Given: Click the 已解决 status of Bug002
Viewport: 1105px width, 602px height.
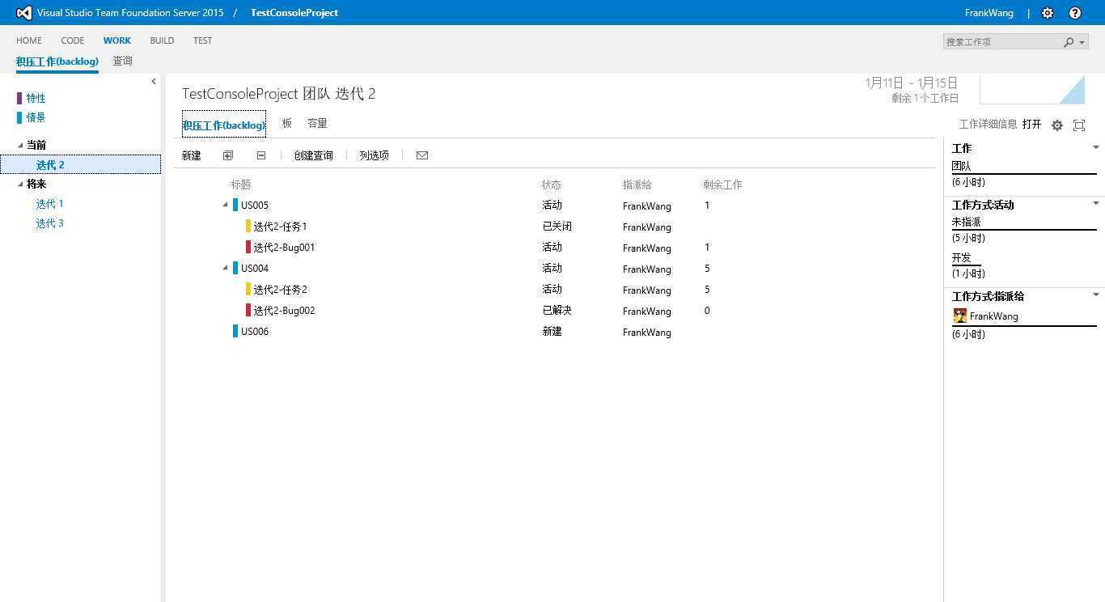Looking at the screenshot, I should pyautogui.click(x=557, y=311).
